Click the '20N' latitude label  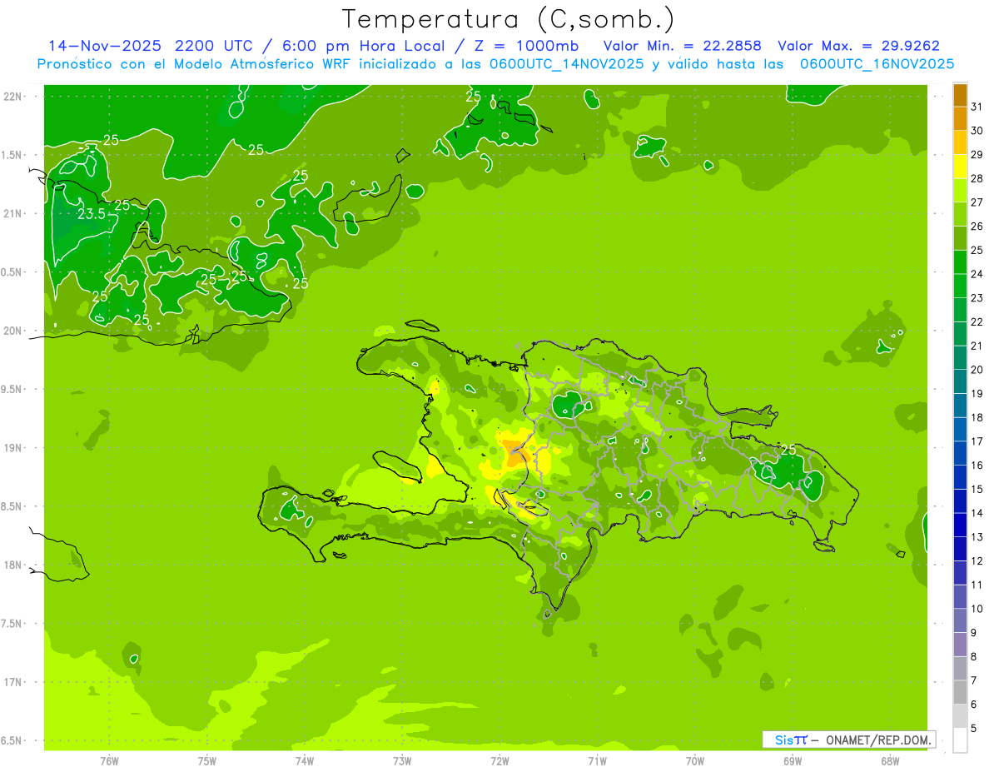pyautogui.click(x=12, y=331)
